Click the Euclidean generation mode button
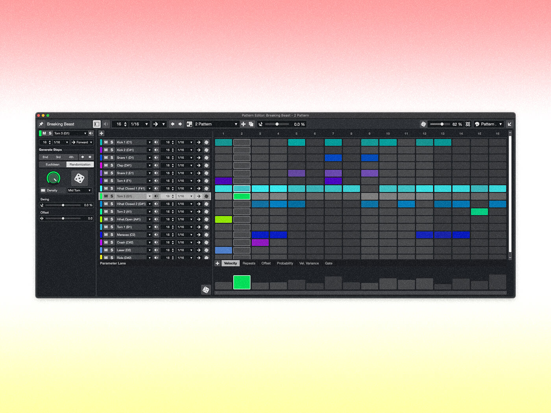The width and height of the screenshot is (551, 413). 52,164
